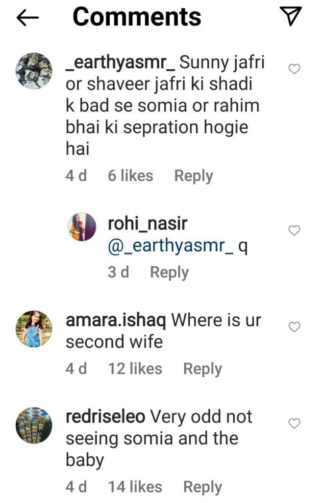
Task: Open redriseleo username link
Action: [105, 417]
